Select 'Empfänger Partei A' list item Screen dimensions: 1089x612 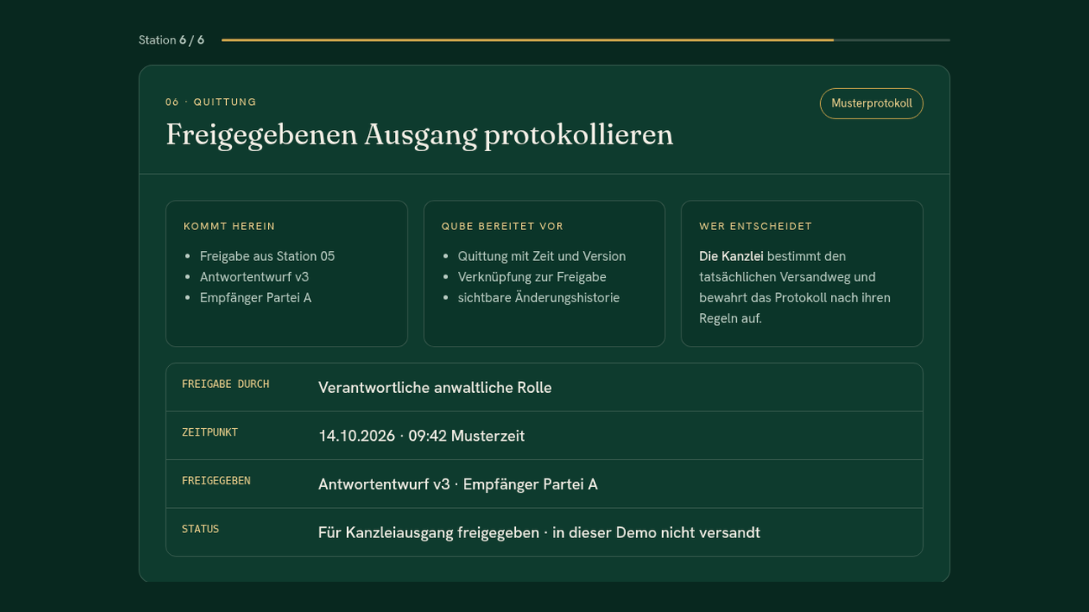255,298
